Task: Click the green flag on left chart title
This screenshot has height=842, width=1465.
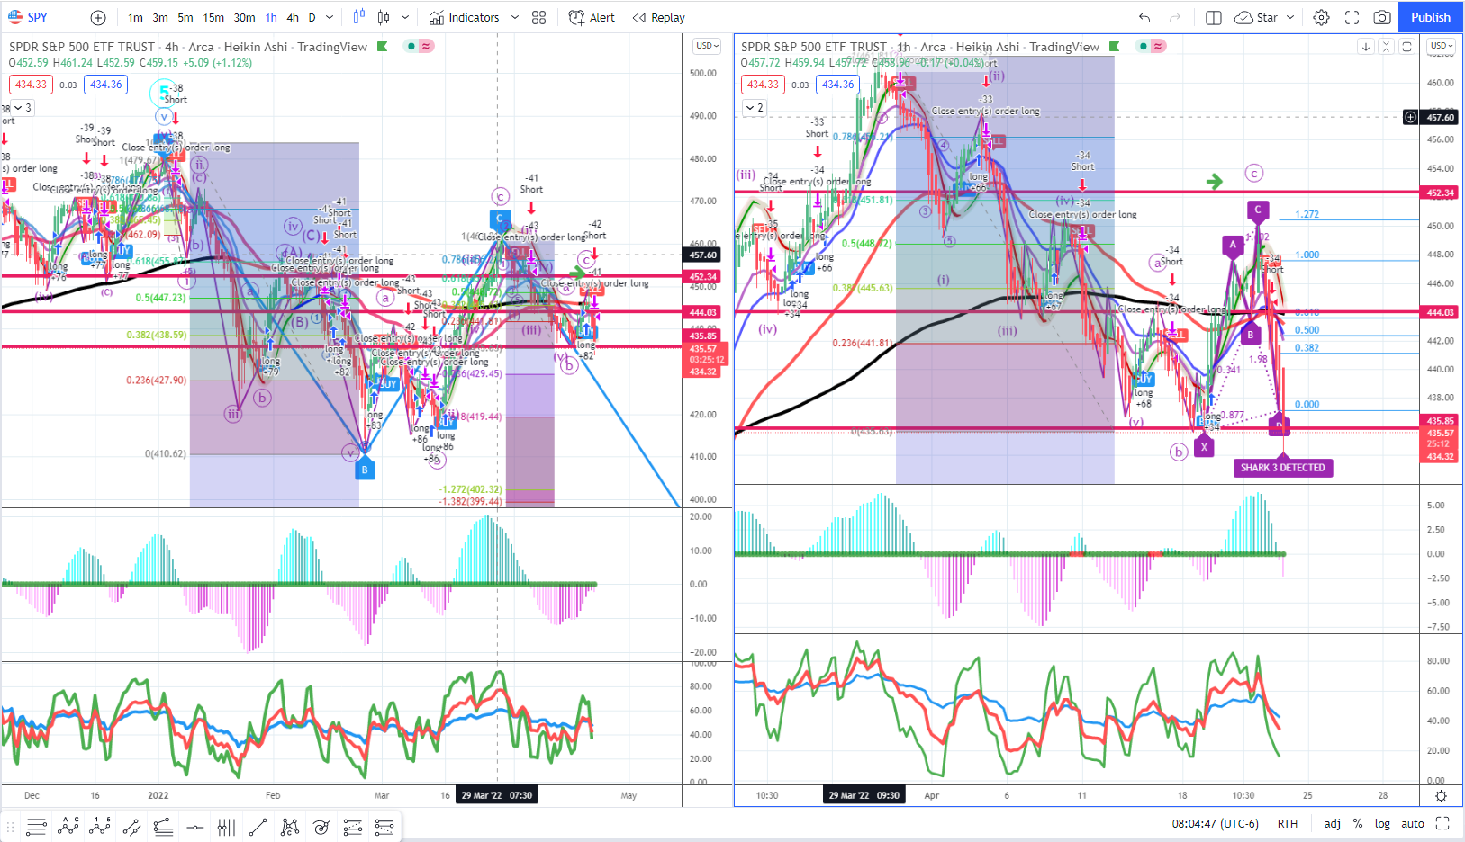Action: tap(383, 47)
